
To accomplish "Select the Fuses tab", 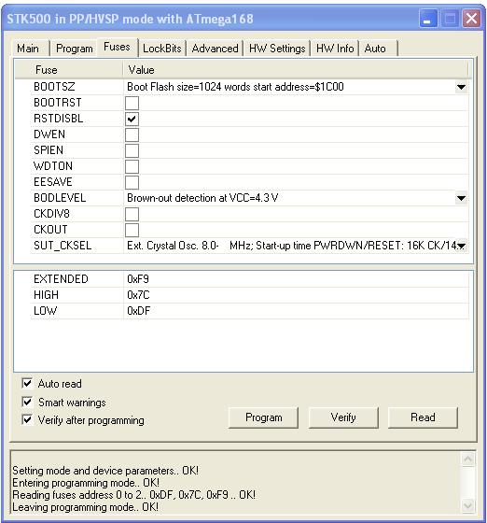I will pyautogui.click(x=117, y=47).
